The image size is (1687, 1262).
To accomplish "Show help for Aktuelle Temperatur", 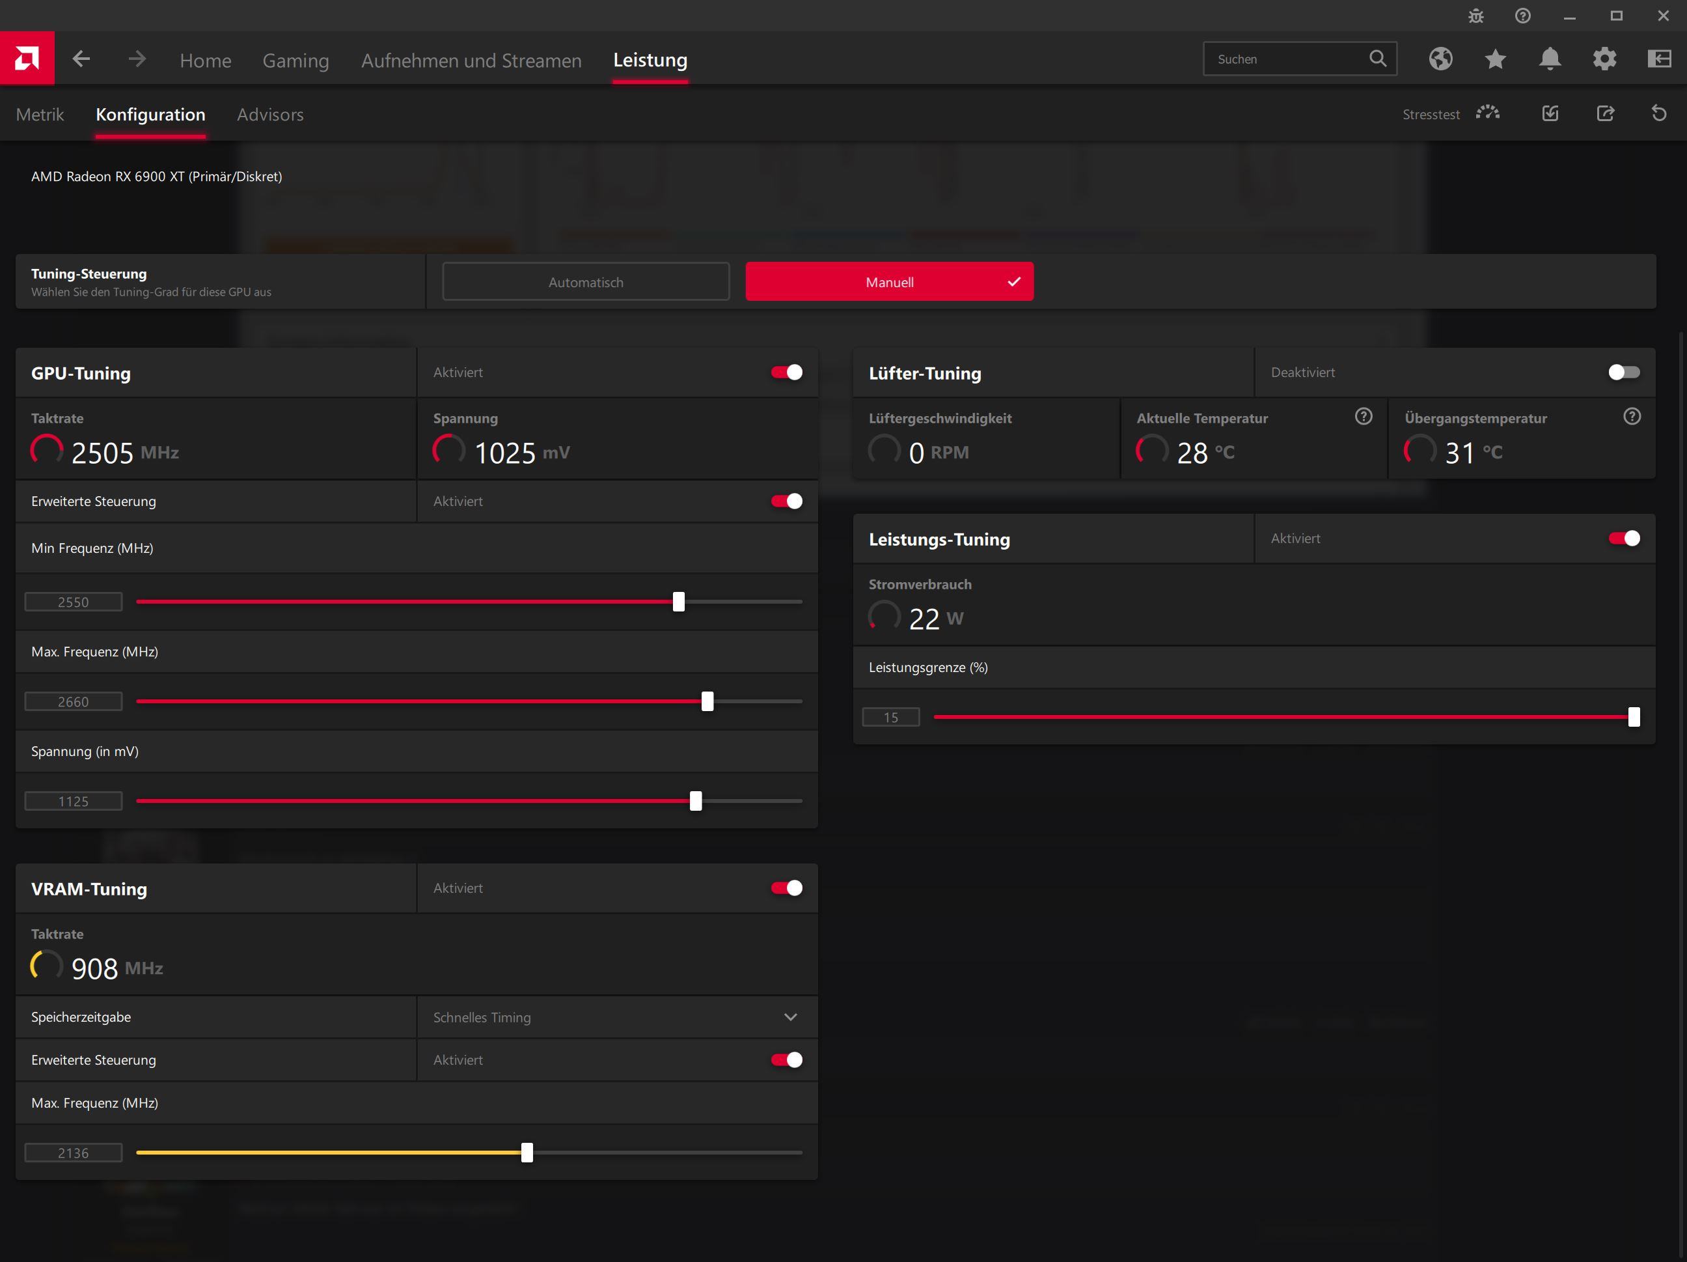I will click(x=1364, y=416).
